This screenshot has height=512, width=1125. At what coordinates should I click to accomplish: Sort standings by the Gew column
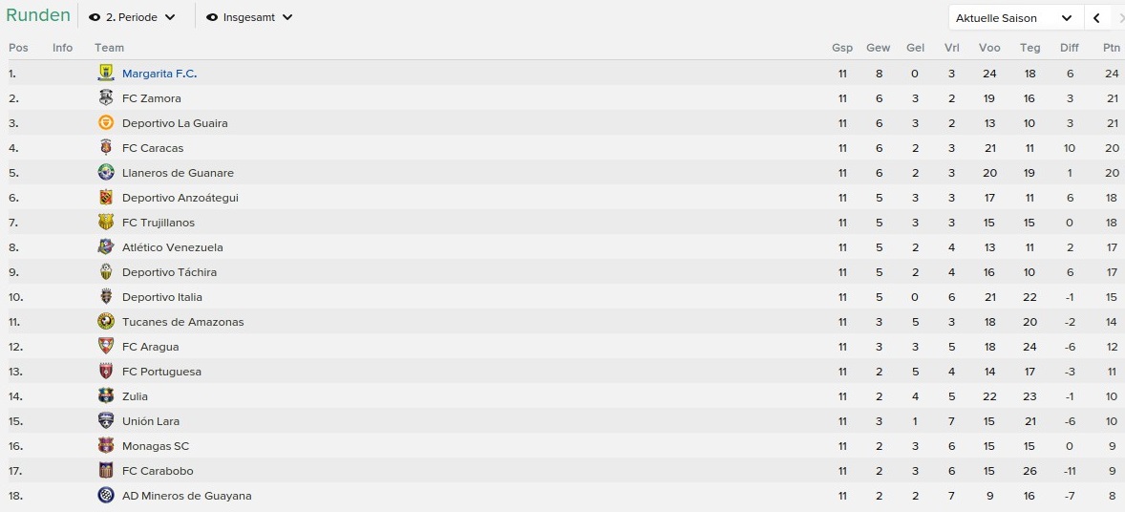point(879,48)
